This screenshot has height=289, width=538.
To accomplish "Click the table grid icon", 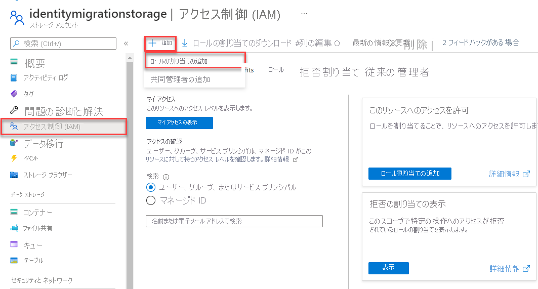I will (x=14, y=260).
